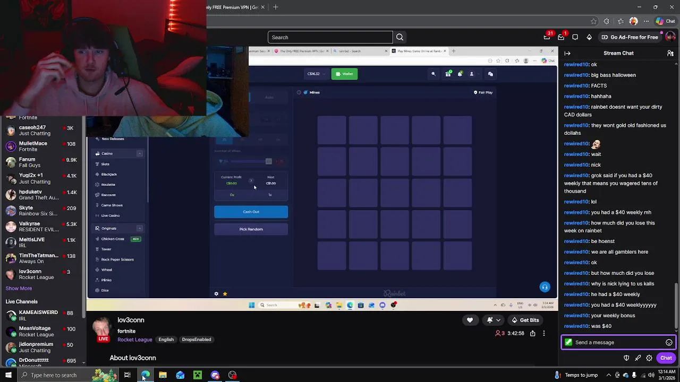Open Fanum channel in sidebar
This screenshot has width=680, height=382.
[42, 162]
